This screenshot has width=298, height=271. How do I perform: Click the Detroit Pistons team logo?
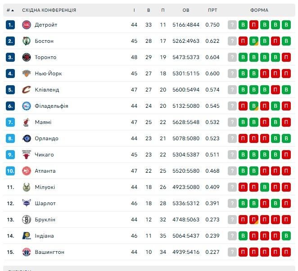pos(26,25)
